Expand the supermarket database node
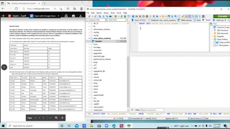Image resolution: width=230 pixels, height=129 pixels. pyautogui.click(x=89, y=95)
